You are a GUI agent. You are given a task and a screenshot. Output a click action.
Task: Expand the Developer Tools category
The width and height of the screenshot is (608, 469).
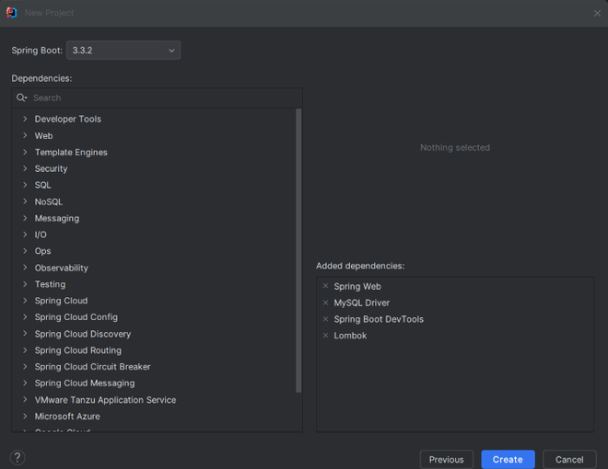tap(25, 119)
